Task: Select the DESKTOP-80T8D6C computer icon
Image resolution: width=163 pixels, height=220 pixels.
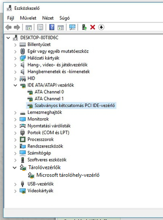Action: click(x=15, y=38)
